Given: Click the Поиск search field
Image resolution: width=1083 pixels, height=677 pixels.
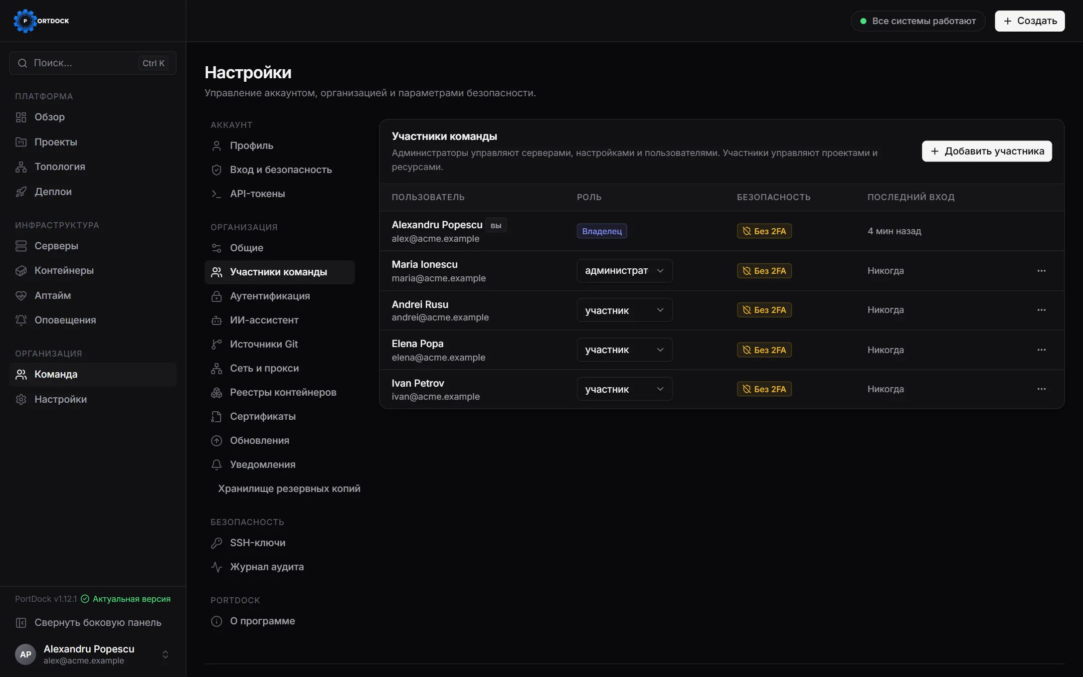Looking at the screenshot, I should (93, 63).
